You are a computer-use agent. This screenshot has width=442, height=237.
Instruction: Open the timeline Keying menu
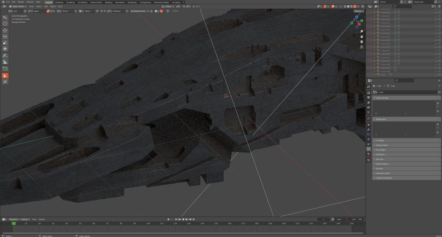tap(25, 219)
